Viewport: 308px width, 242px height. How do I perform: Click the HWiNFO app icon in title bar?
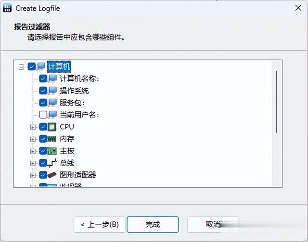7,8
